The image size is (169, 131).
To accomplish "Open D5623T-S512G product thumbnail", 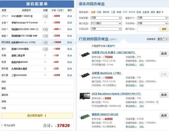I will click(x=85, y=117).
